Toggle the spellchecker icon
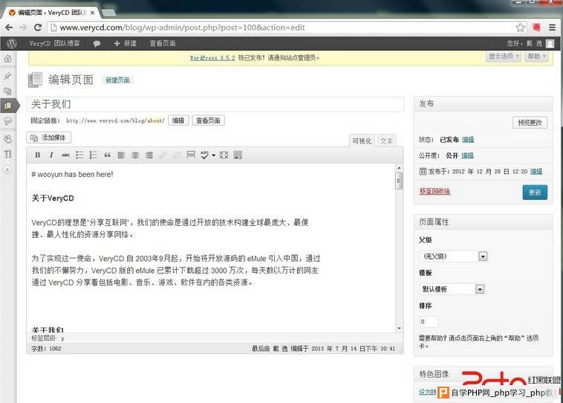The width and height of the screenshot is (563, 403). 204,155
